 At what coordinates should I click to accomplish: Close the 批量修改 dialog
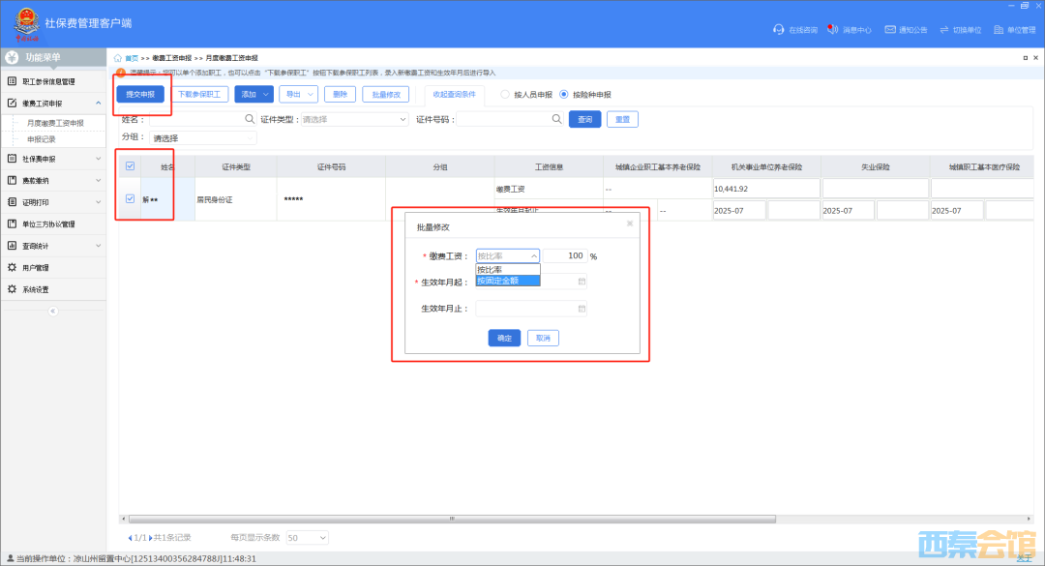tap(630, 223)
